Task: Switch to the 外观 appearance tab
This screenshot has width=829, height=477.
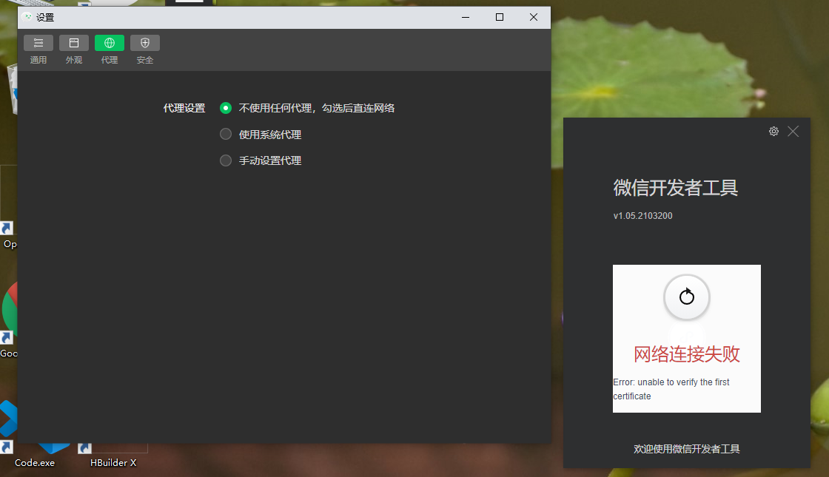Action: click(73, 50)
